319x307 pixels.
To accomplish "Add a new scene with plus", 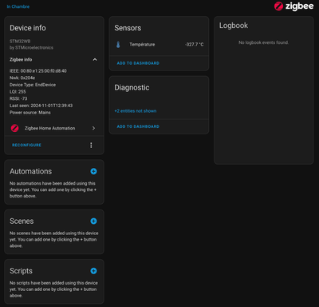I will pyautogui.click(x=93, y=221).
